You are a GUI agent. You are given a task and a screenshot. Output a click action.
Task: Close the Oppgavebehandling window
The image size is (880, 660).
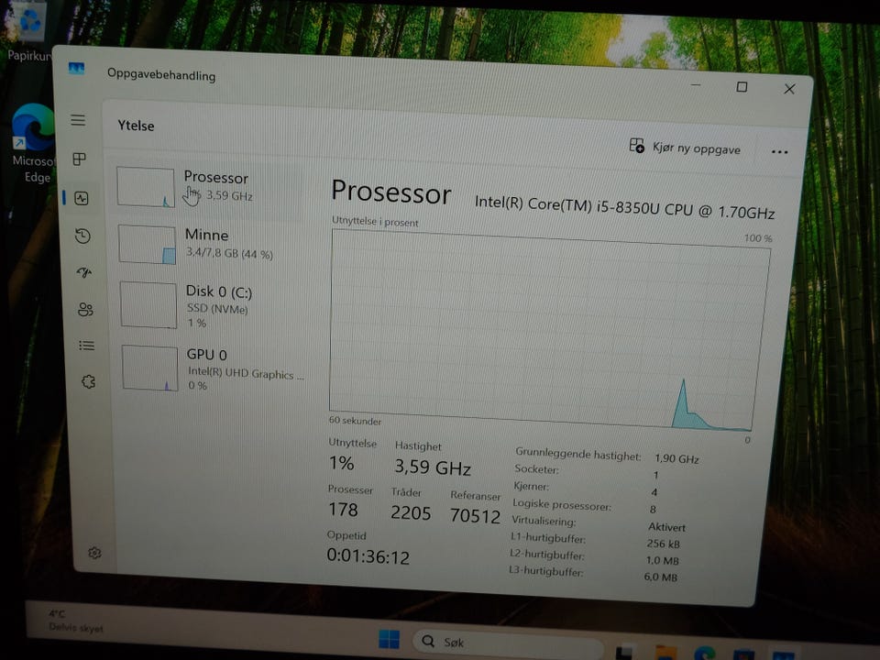pyautogui.click(x=789, y=89)
